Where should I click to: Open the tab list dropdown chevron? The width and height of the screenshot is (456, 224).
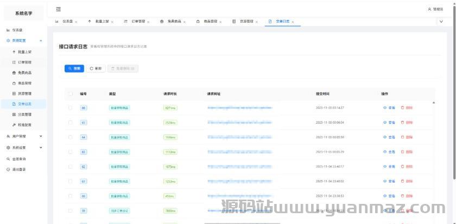click(440, 22)
